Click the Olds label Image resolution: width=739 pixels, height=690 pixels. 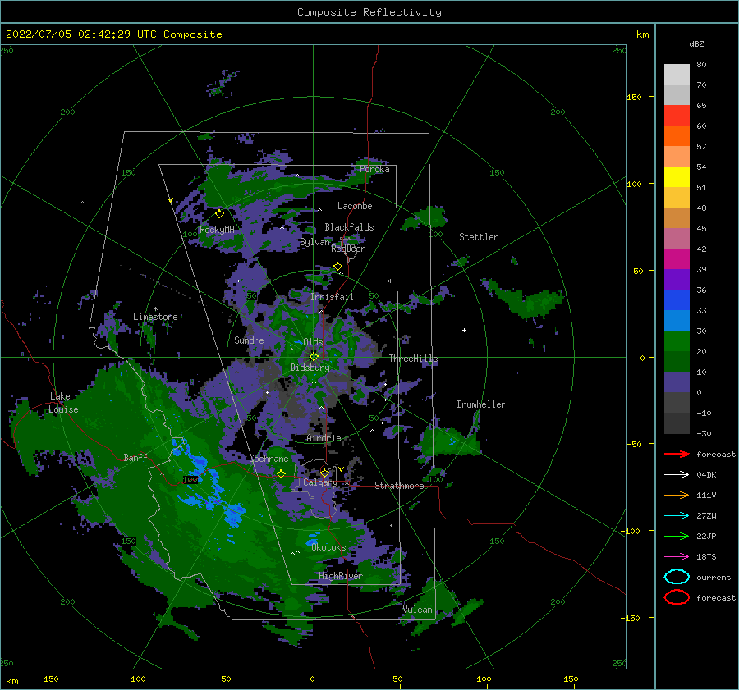coord(313,342)
